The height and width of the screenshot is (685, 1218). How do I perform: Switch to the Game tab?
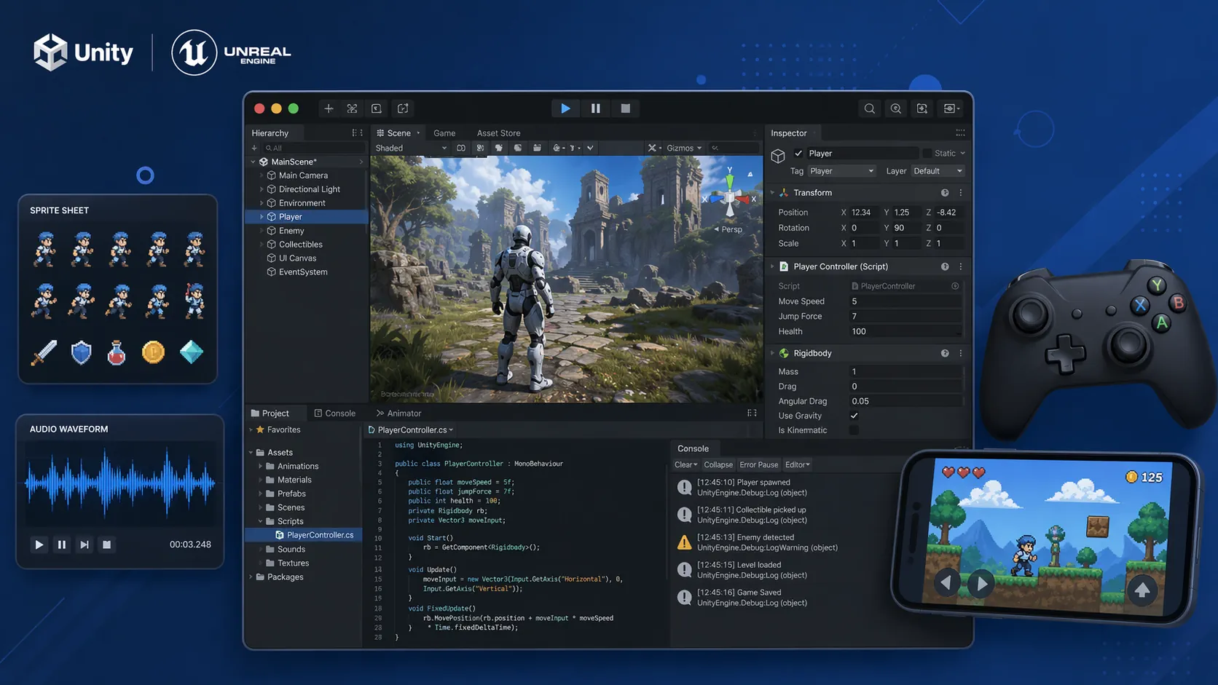pos(444,133)
